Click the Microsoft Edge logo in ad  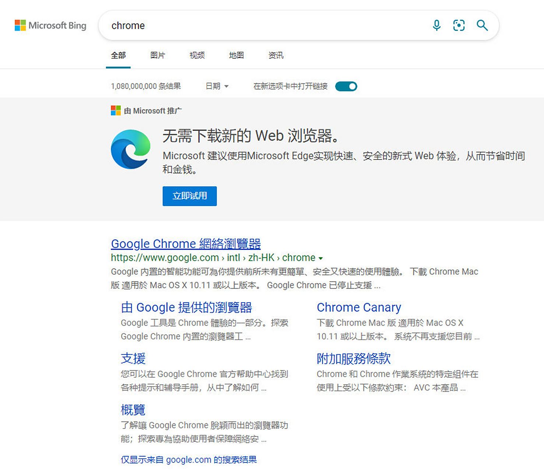[x=131, y=149]
